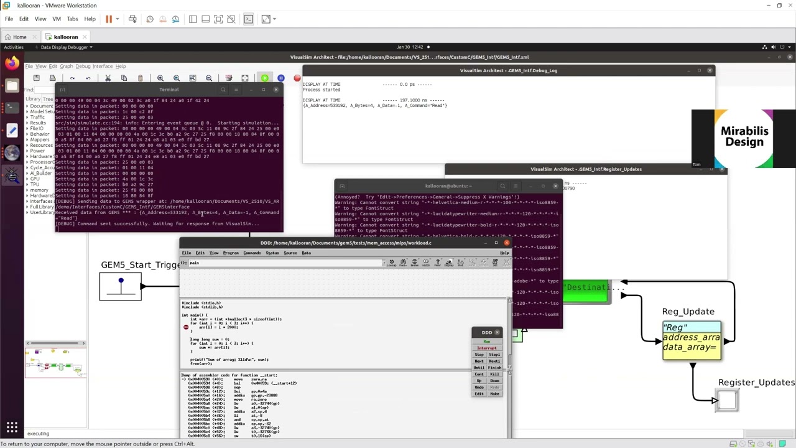Toggle VMware library sidebar view icon
The image size is (796, 448).
193,19
